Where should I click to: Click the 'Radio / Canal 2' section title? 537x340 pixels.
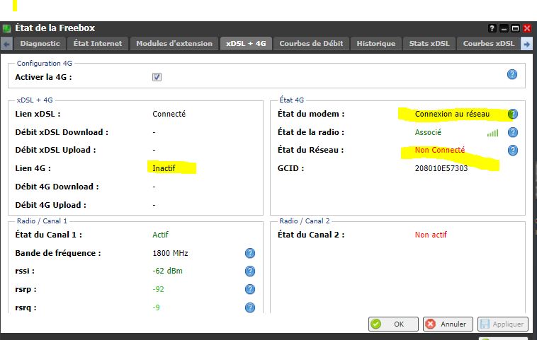(x=305, y=221)
